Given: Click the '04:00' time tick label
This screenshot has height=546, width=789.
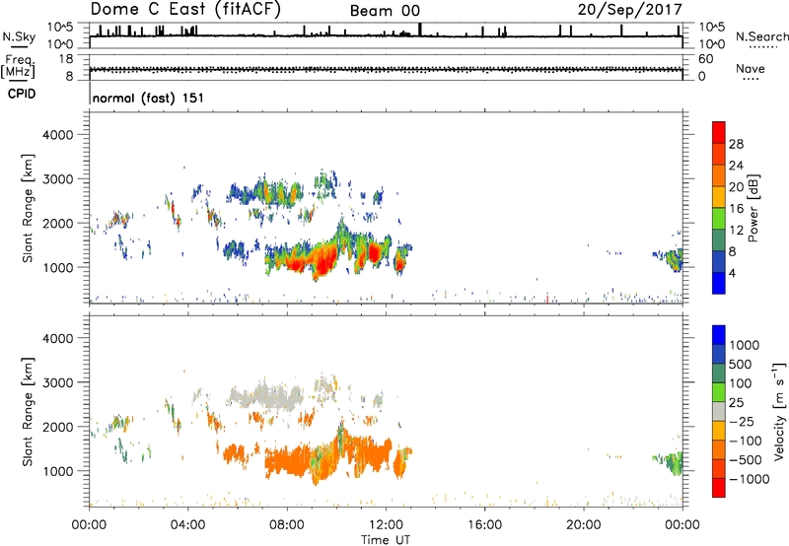Looking at the screenshot, I should [x=187, y=525].
